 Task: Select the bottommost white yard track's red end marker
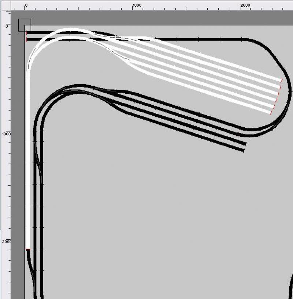(271, 112)
